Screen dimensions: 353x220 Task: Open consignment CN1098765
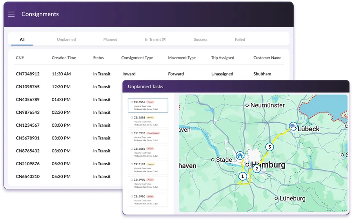tap(28, 87)
